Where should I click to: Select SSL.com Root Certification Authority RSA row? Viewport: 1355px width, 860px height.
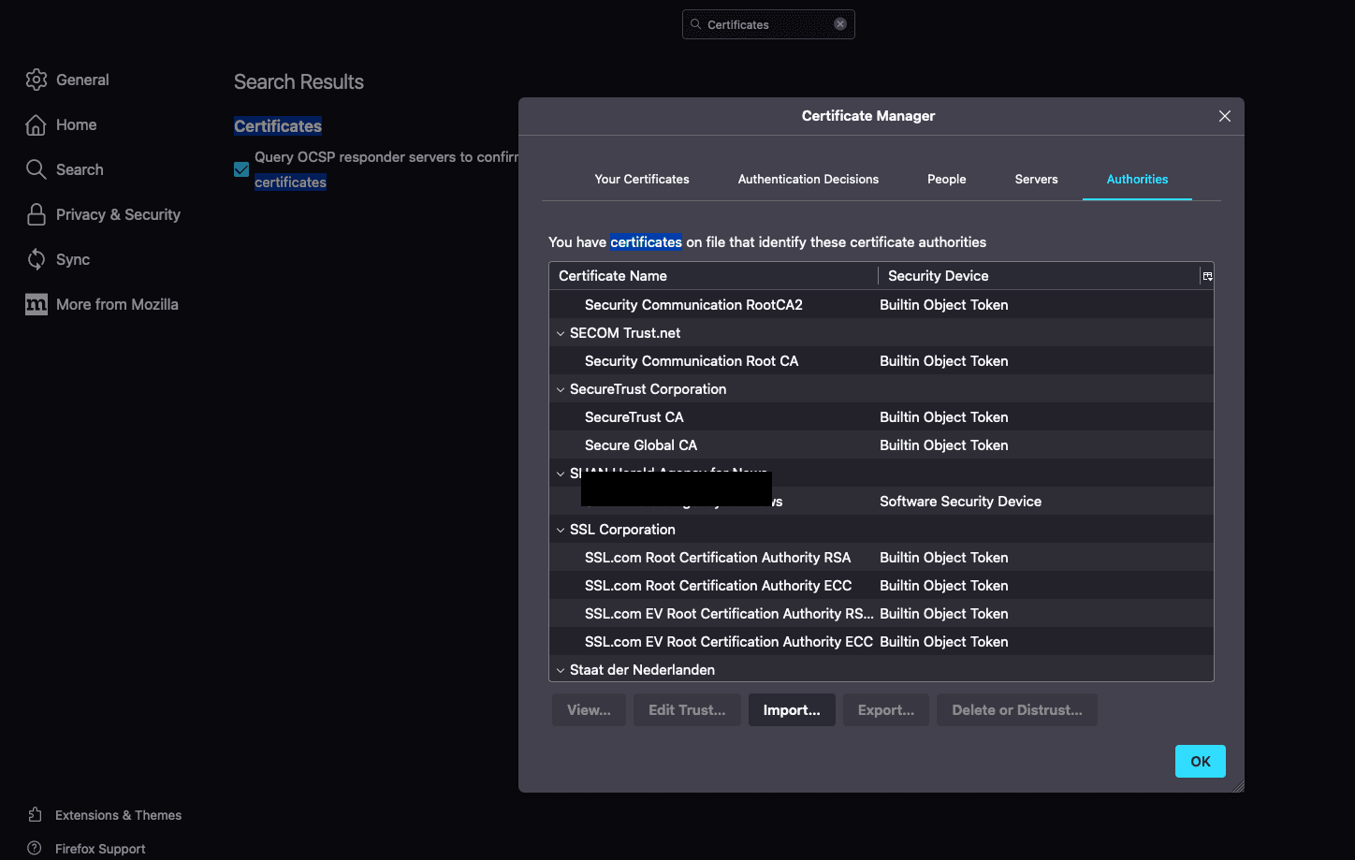tap(718, 558)
